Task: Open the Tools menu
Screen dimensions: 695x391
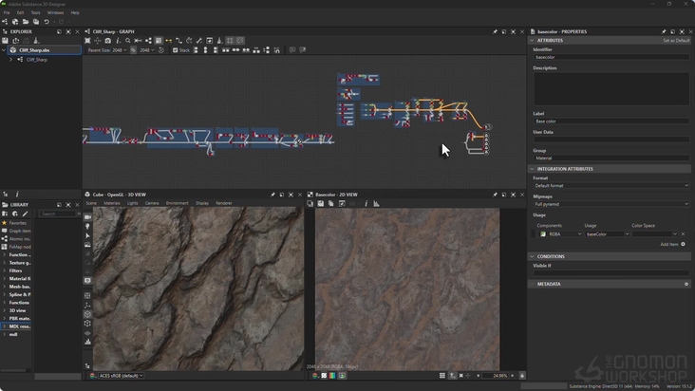Action: pyautogui.click(x=35, y=13)
